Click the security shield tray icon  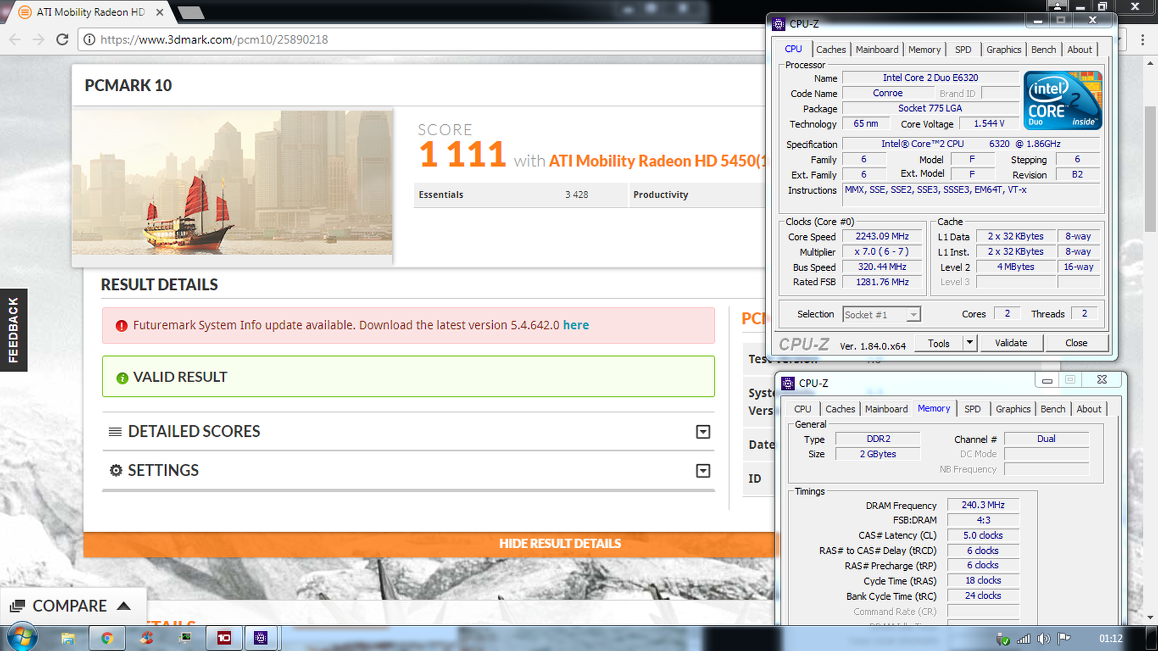(1002, 638)
